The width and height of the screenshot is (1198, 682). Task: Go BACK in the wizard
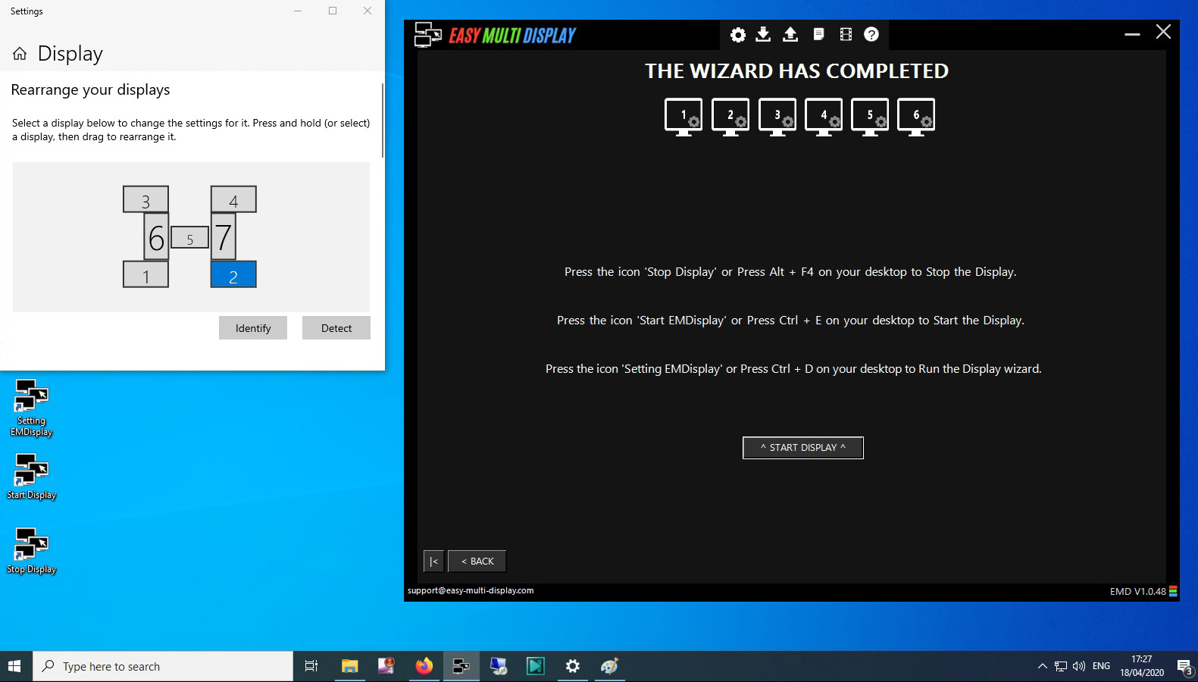click(x=477, y=562)
